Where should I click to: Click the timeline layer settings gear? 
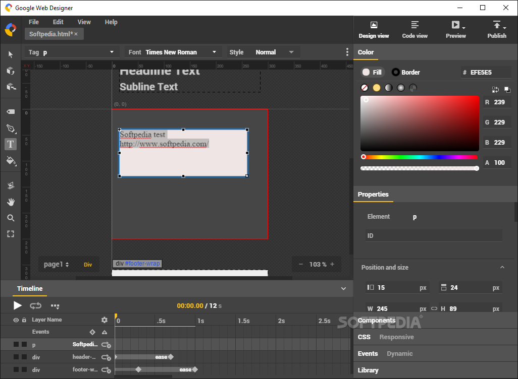point(105,320)
